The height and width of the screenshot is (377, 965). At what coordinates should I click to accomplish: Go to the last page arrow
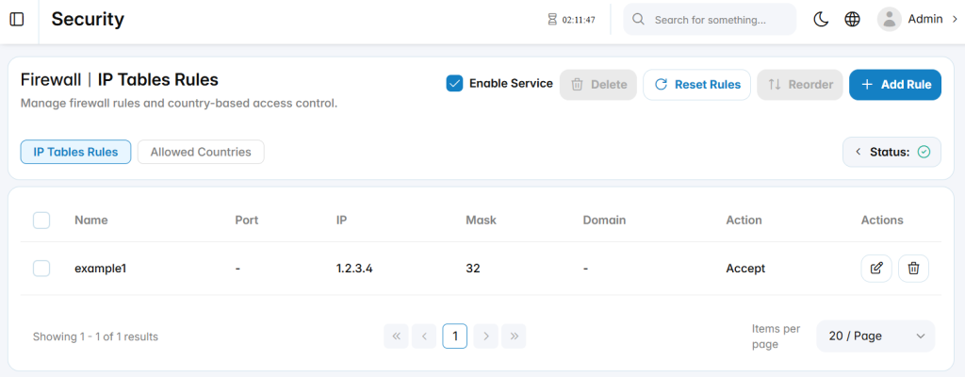(x=514, y=336)
